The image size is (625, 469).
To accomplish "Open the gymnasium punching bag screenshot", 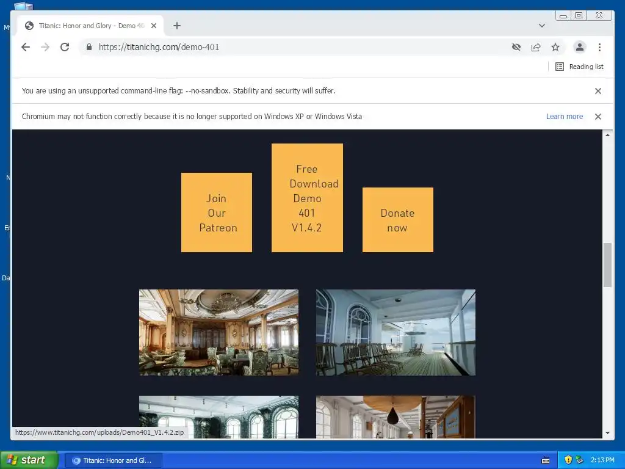I will (396, 416).
